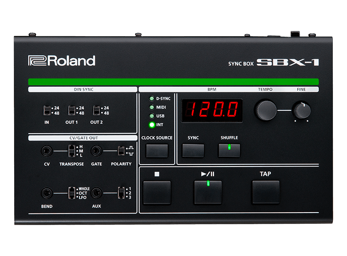The height and width of the screenshot is (256, 347).
Task: Click the FINE tempo knob
Action: pyautogui.click(x=302, y=110)
